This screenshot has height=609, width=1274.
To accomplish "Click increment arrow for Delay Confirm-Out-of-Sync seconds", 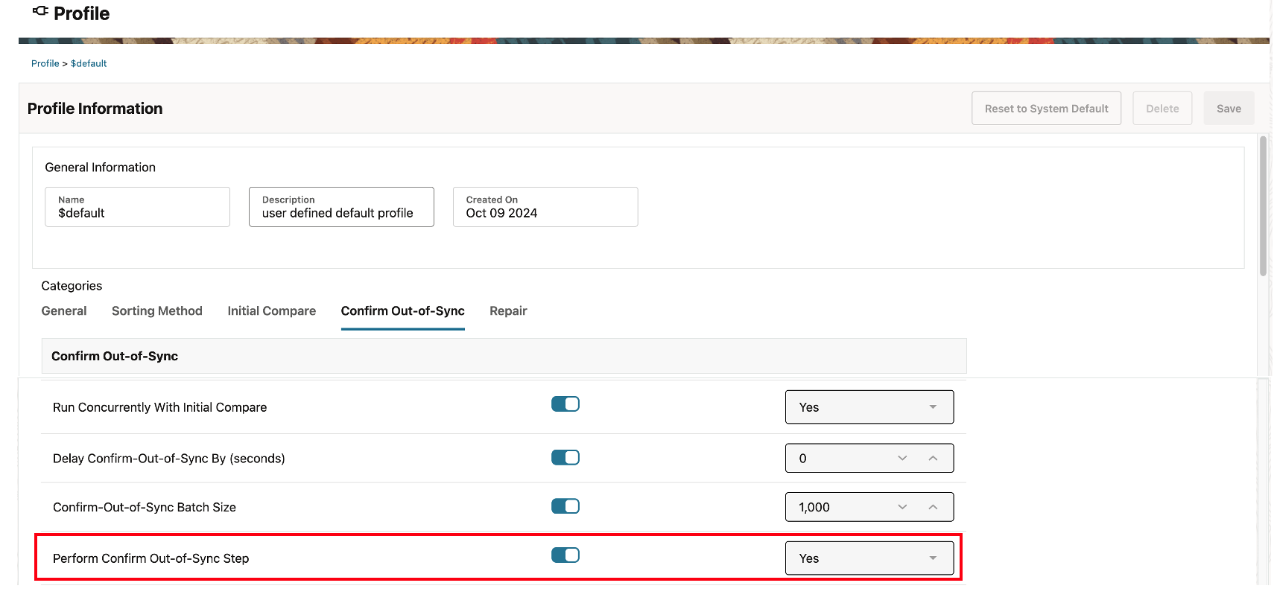I will point(933,458).
